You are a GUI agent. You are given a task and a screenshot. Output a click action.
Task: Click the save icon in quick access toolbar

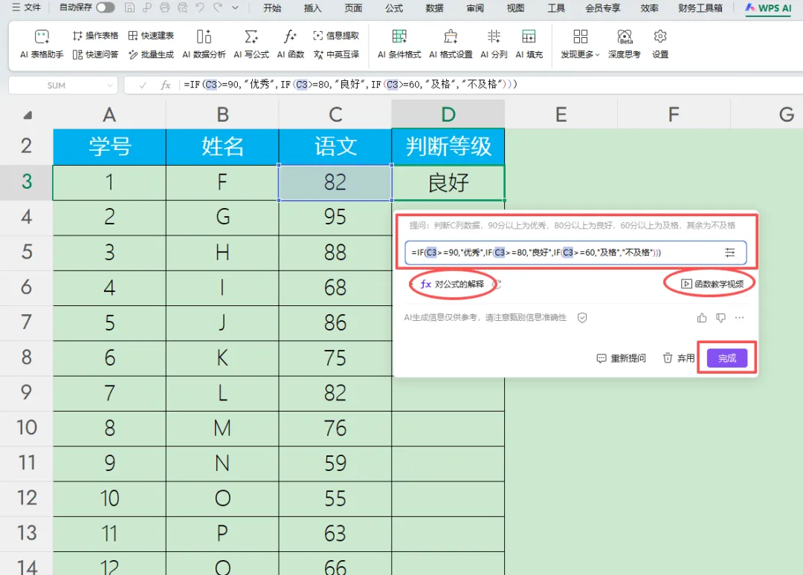[129, 7]
